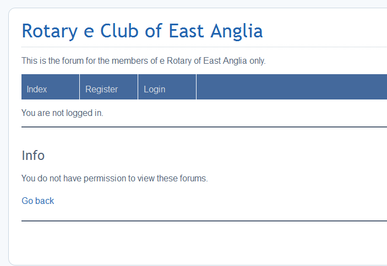Click the 'You are not logged in.' status text
The width and height of the screenshot is (387, 266).
(x=62, y=113)
